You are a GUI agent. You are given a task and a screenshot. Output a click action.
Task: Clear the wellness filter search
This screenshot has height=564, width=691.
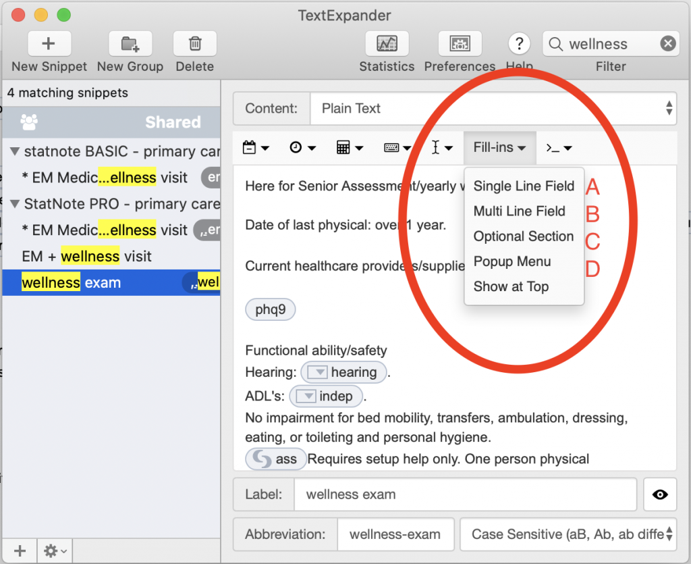click(668, 43)
